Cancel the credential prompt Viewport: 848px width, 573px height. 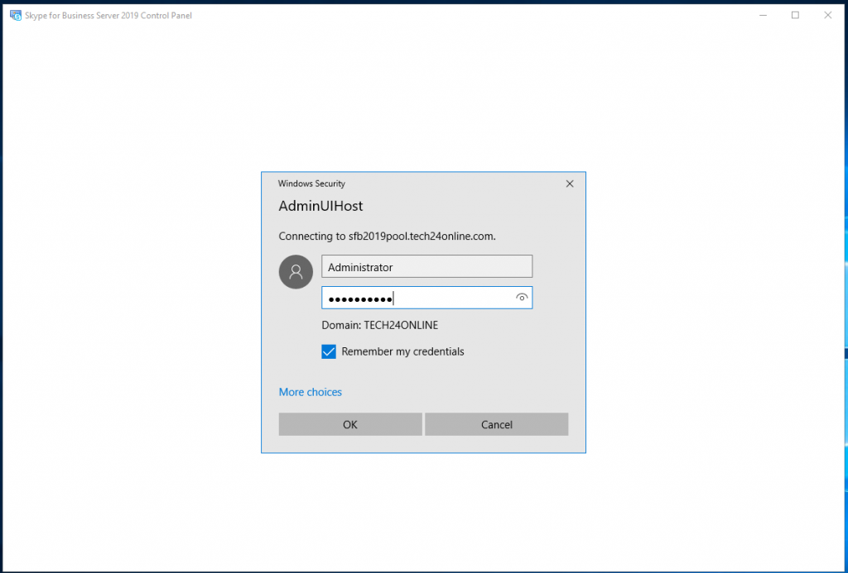(496, 423)
